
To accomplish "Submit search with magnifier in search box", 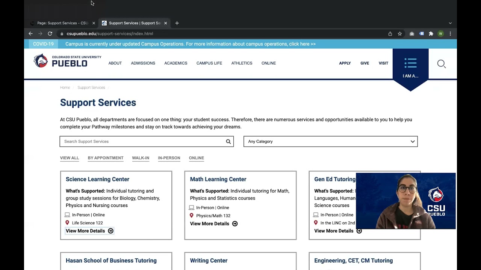I will point(228,141).
